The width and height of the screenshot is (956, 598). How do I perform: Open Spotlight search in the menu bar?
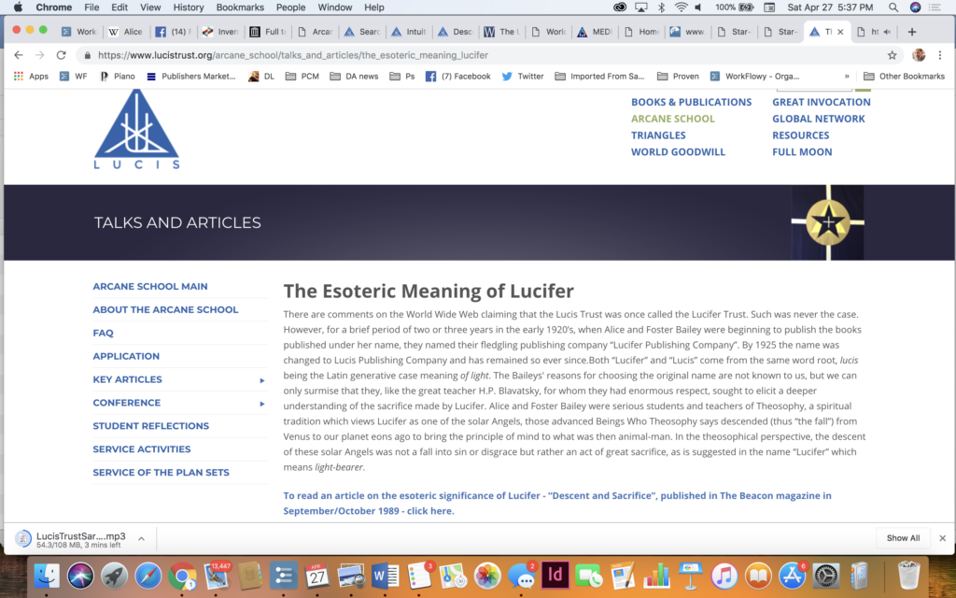[x=893, y=7]
